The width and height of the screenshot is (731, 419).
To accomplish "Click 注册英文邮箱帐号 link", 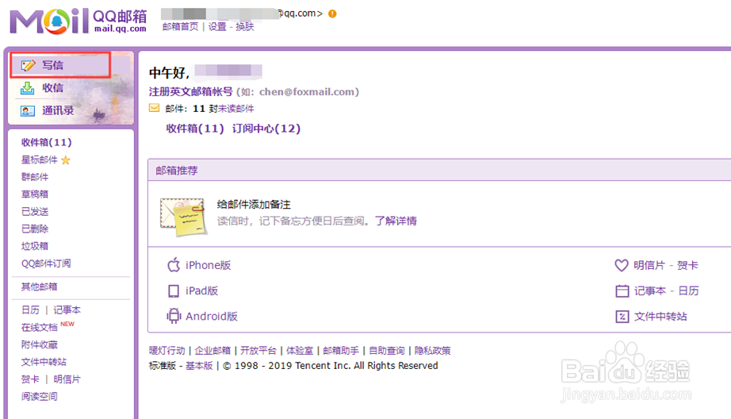I will [x=190, y=91].
